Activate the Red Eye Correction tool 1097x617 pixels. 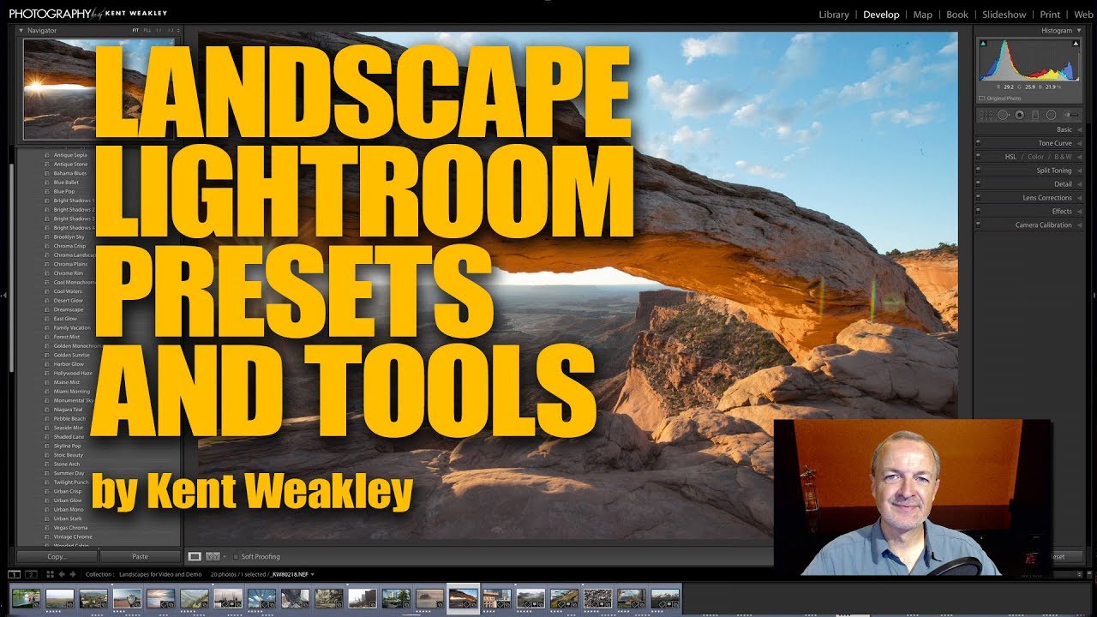coord(1020,115)
